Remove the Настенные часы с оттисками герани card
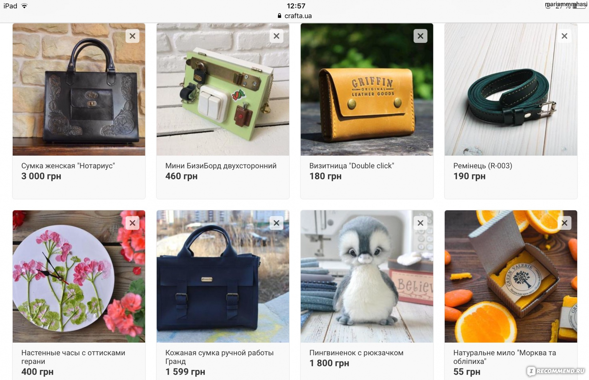Viewport: 589px width, 380px height. point(133,223)
